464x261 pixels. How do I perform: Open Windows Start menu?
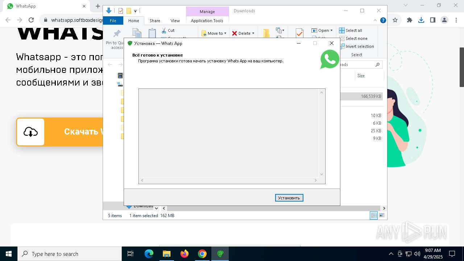(9, 254)
